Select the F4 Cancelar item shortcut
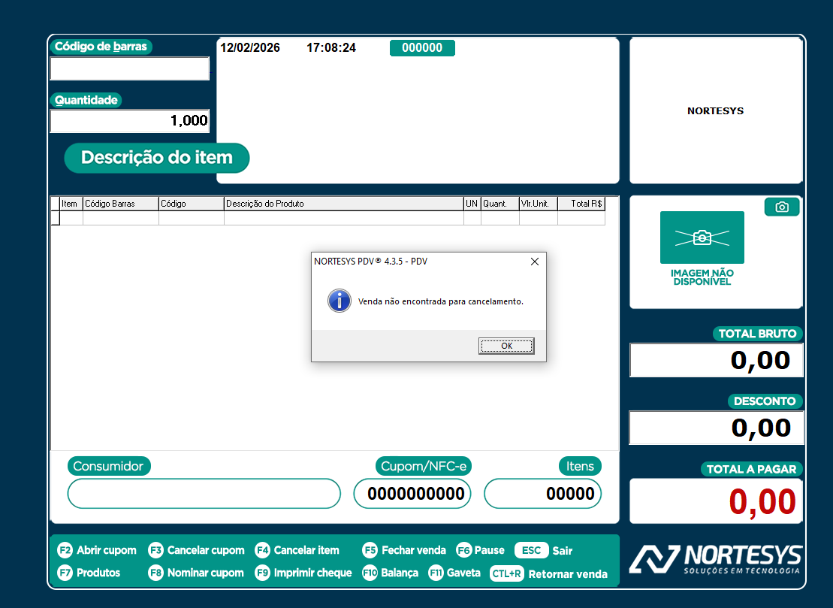This screenshot has height=608, width=833. tap(297, 550)
